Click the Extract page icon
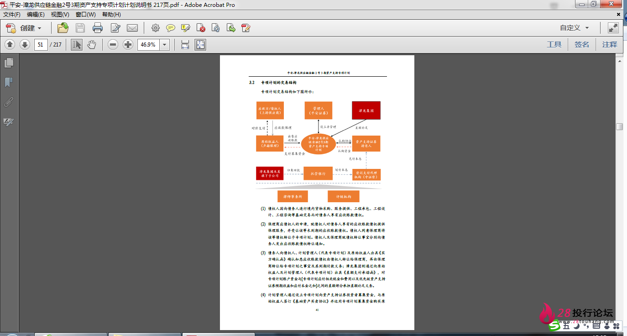 pos(231,28)
